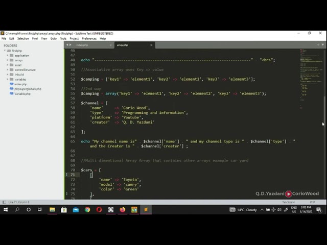327x245 pixels.
Task: Open the Goto menu
Action: click(x=53, y=39)
